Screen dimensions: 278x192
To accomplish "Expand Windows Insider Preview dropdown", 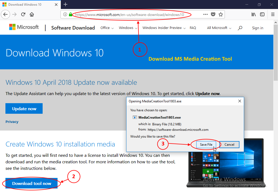I will [x=164, y=28].
